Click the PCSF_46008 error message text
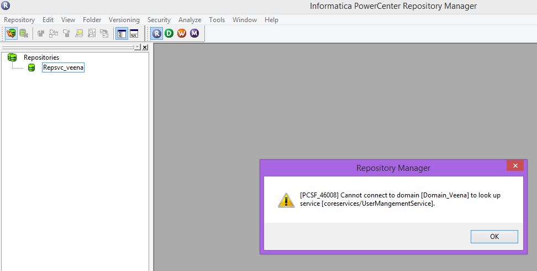537x271 pixels. (x=401, y=199)
